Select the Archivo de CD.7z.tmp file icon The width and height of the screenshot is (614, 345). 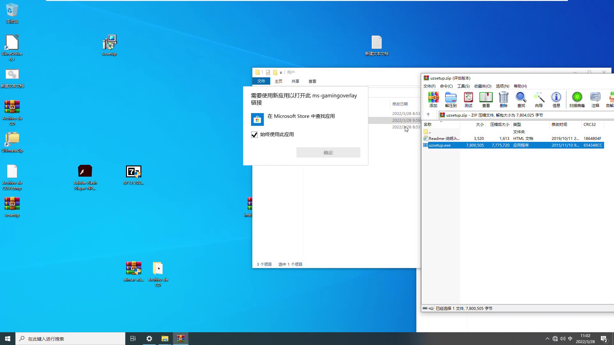pos(12,178)
